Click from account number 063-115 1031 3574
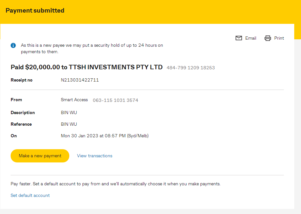The height and width of the screenshot is (214, 301). (x=116, y=100)
